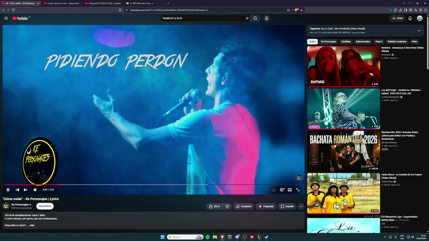
Task: Start voice search with the microphone
Action: (x=266, y=18)
